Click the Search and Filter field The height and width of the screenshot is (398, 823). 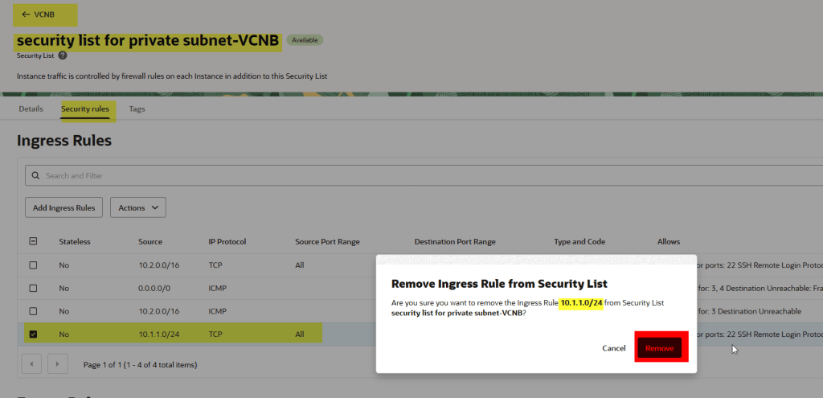[x=402, y=175]
